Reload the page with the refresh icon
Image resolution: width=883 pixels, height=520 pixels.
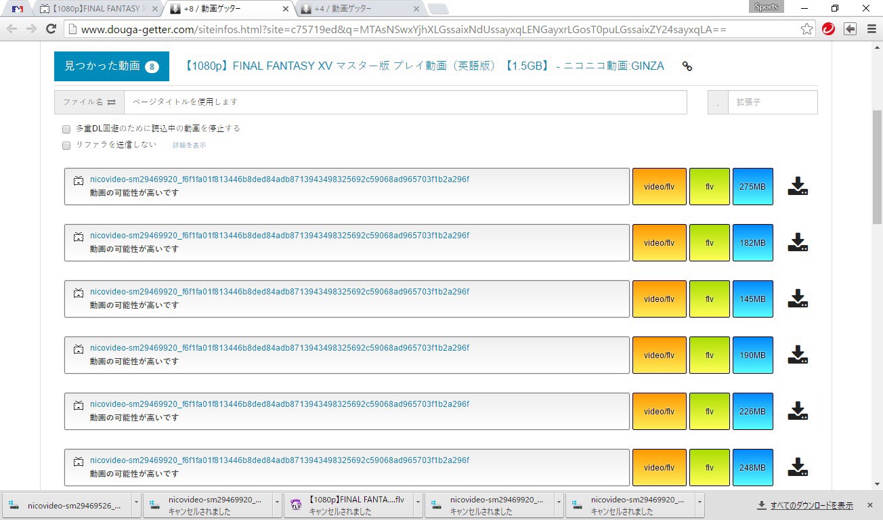(x=51, y=29)
